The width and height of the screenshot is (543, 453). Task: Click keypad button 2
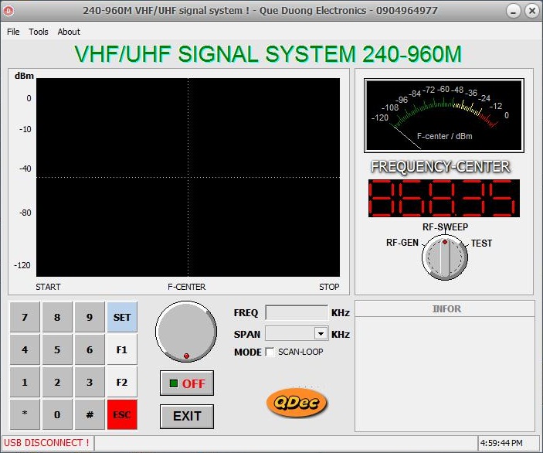(x=57, y=383)
